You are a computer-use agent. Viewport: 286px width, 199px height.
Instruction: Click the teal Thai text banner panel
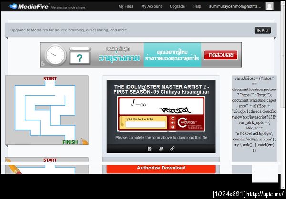tap(173, 55)
